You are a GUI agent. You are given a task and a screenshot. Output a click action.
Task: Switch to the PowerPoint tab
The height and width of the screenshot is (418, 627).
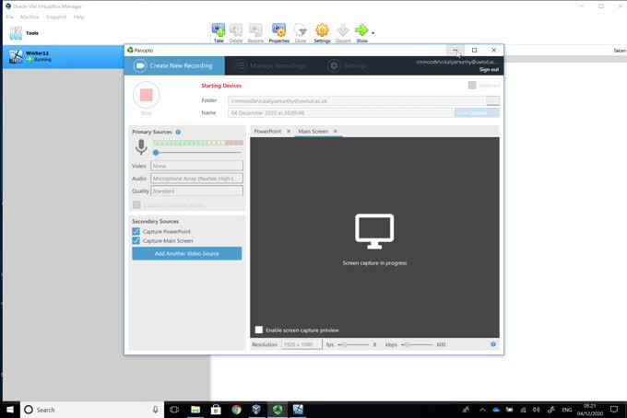click(268, 132)
